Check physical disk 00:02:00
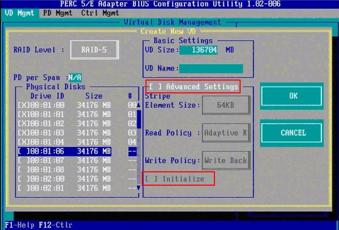 pos(24,179)
